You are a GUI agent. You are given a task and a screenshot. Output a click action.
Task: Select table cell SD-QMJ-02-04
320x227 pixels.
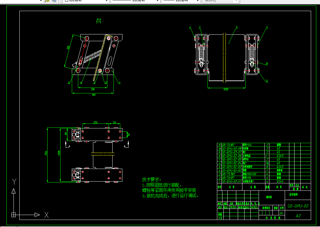pyautogui.click(x=232, y=163)
